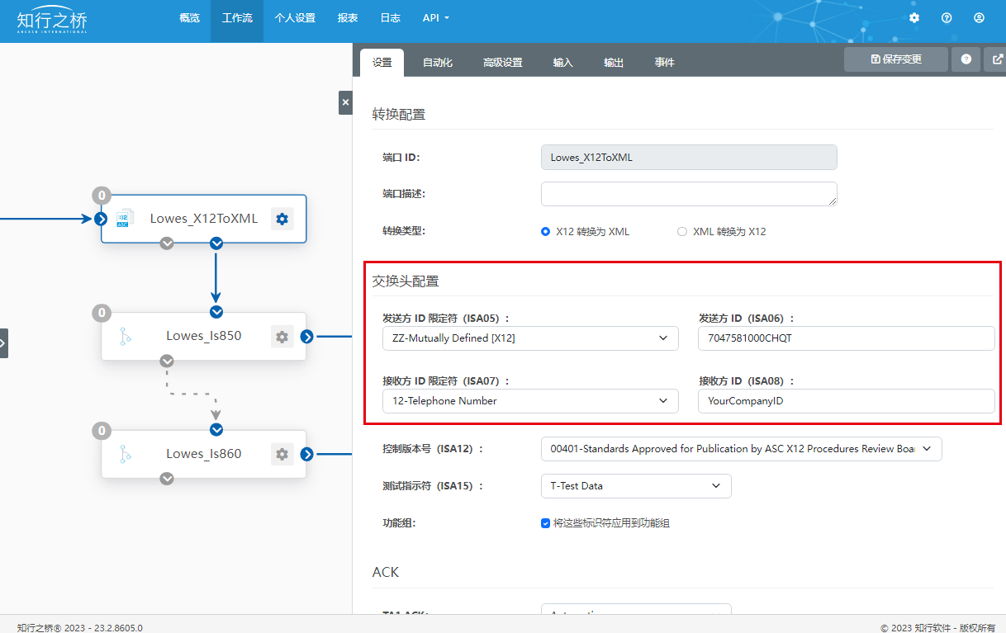
Task: Toggle 将这些标识符应用到功能组 checkbox
Action: (x=546, y=523)
